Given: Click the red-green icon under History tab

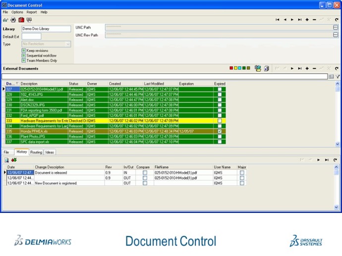Looking at the screenshot, I should (14, 160).
